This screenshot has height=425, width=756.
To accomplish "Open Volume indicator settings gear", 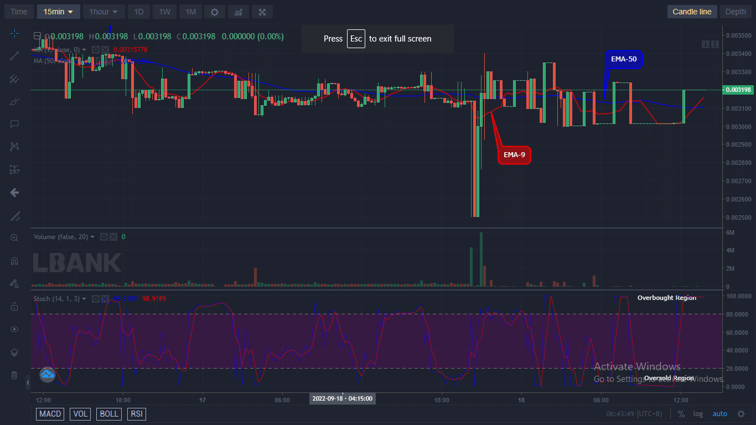I will pos(104,237).
